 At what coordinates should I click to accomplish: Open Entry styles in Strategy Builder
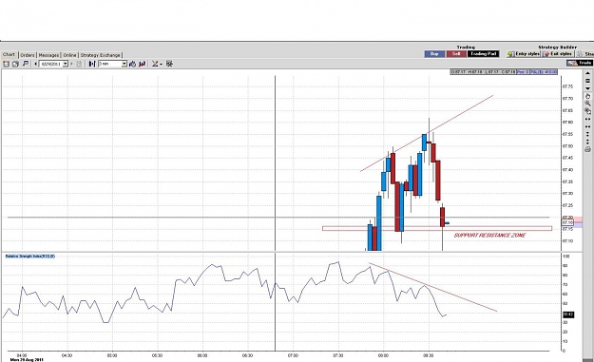[524, 54]
